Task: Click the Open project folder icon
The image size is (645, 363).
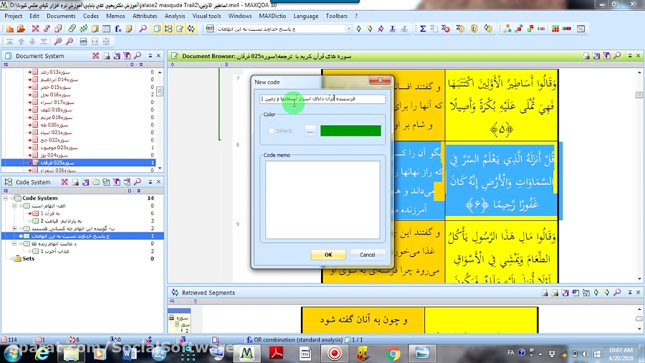Action: pos(21,29)
